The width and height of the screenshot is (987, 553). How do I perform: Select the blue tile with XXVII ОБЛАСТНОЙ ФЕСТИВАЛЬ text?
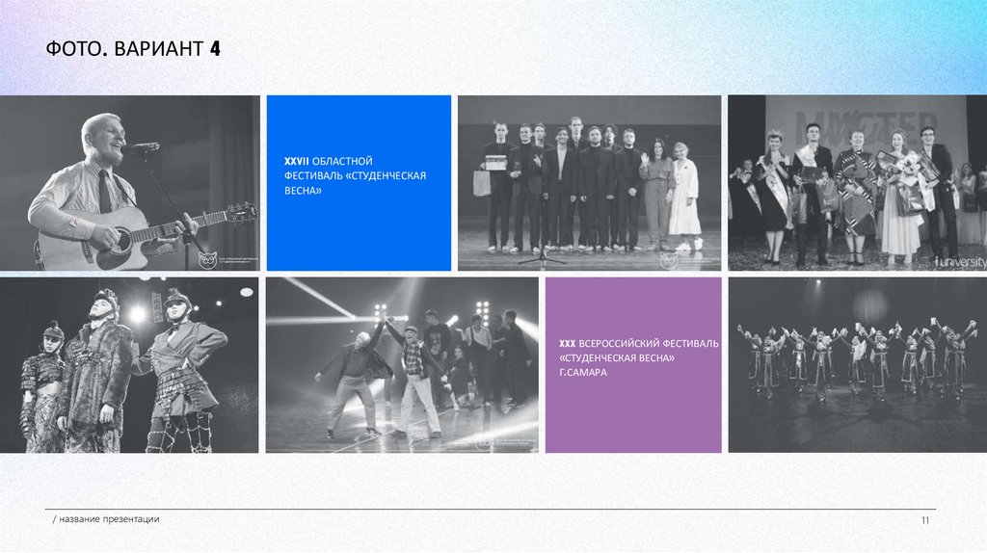click(x=359, y=183)
